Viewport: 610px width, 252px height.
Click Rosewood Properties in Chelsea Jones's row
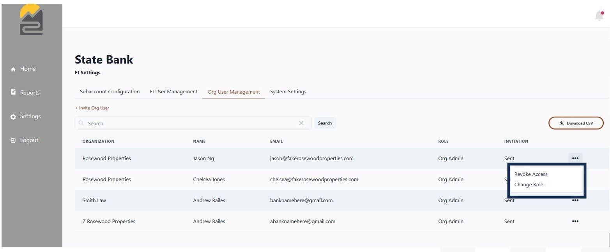coord(106,179)
